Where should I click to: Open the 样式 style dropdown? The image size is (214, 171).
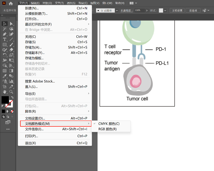click(x=165, y=11)
